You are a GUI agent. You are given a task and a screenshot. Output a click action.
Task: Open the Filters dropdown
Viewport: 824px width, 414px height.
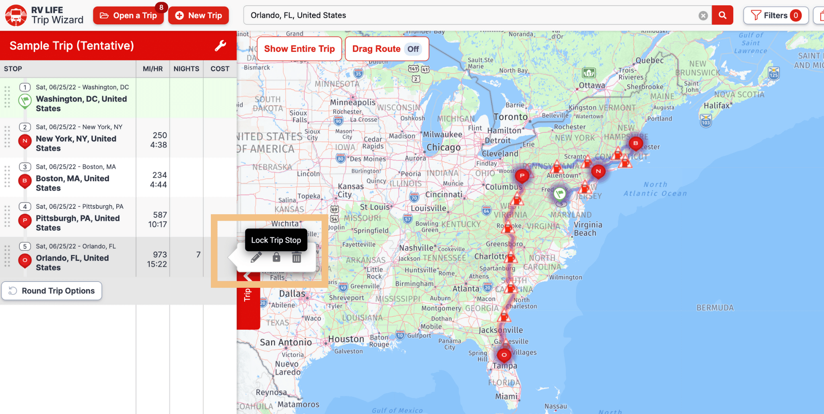point(776,15)
